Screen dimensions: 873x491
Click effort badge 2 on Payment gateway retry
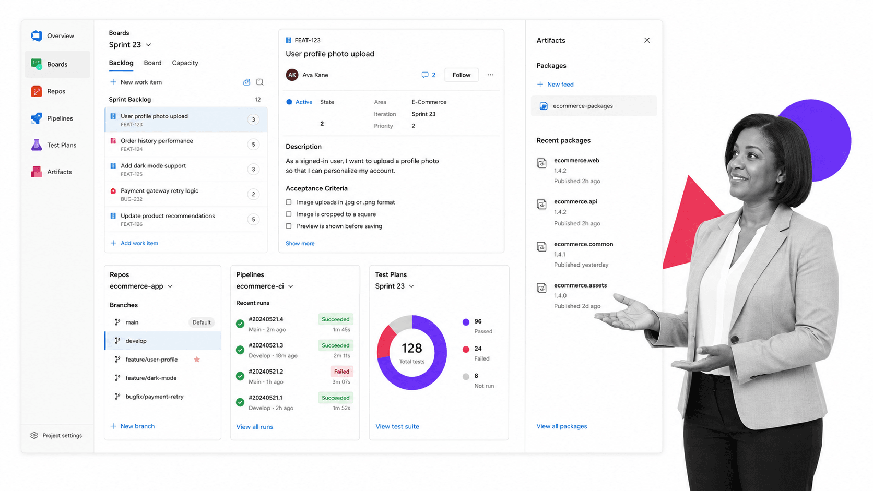[x=253, y=195]
